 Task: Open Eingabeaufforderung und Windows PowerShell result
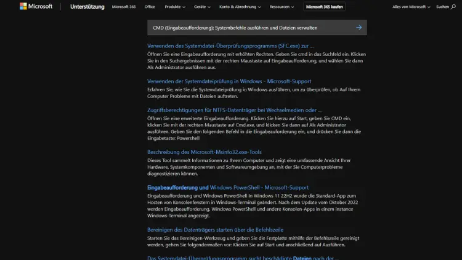click(227, 187)
